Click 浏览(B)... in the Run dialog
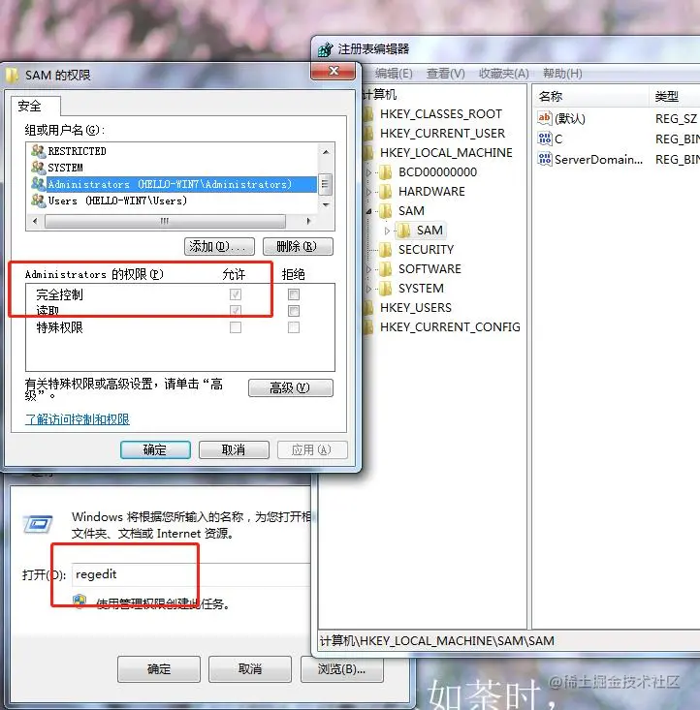700x710 pixels. pos(342,668)
